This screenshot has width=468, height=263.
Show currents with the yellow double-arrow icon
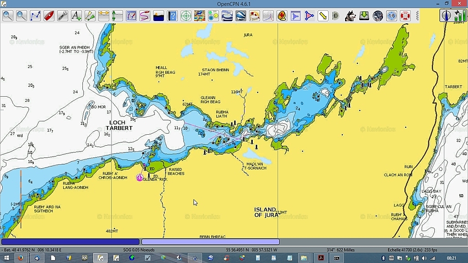tap(104, 16)
